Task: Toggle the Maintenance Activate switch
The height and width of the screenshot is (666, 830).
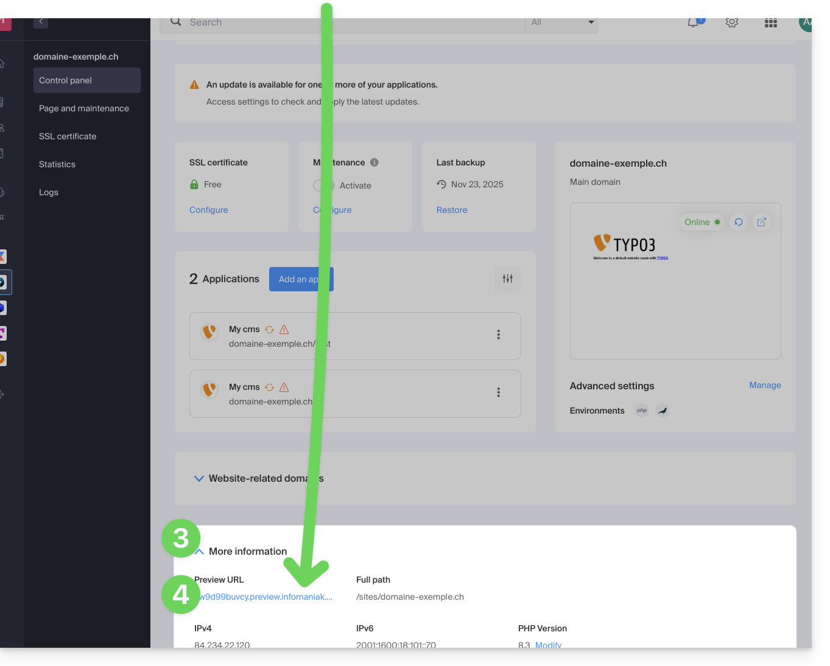Action: (x=321, y=186)
